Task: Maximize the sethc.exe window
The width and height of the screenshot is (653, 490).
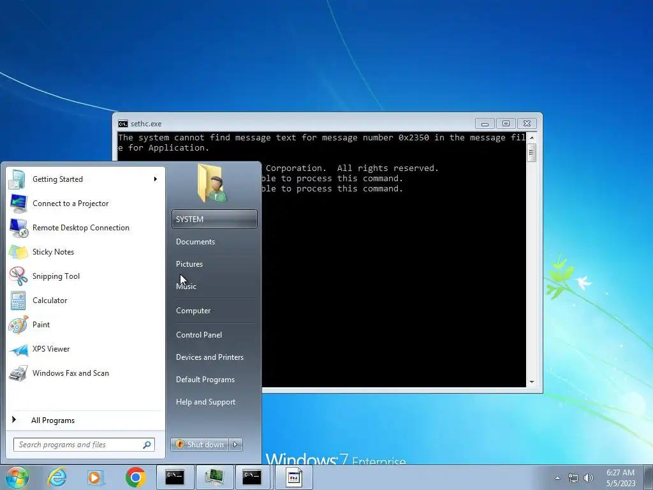Action: tap(506, 124)
